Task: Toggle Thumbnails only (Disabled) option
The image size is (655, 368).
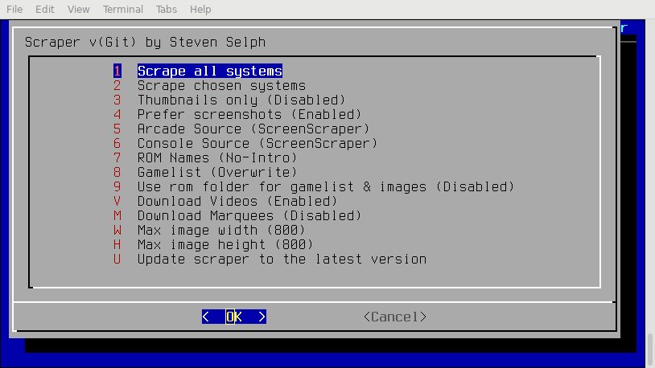Action: click(x=241, y=100)
